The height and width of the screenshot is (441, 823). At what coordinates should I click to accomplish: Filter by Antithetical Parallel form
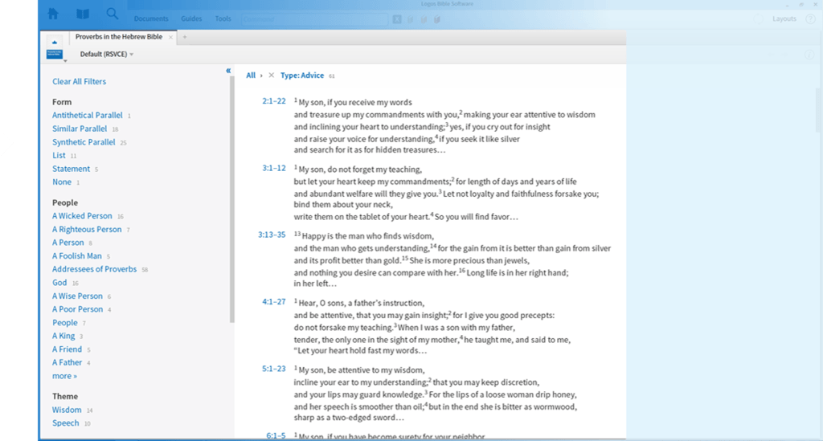point(87,115)
